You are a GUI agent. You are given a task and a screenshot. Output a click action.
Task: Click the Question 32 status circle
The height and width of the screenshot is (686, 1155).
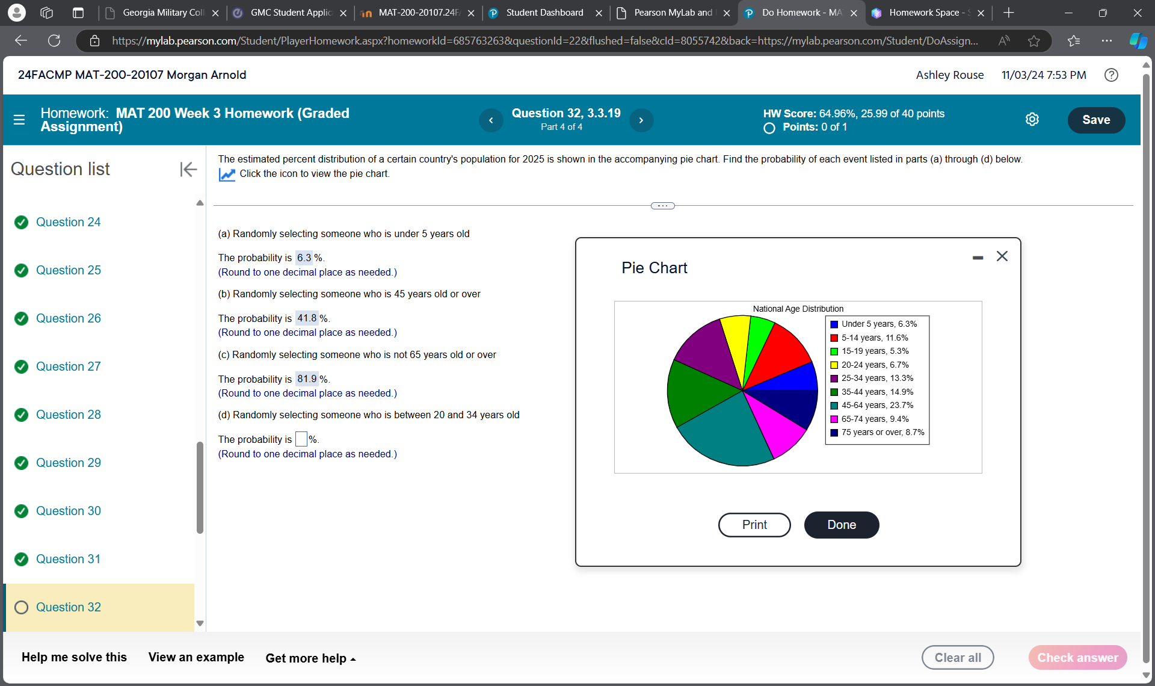(22, 608)
